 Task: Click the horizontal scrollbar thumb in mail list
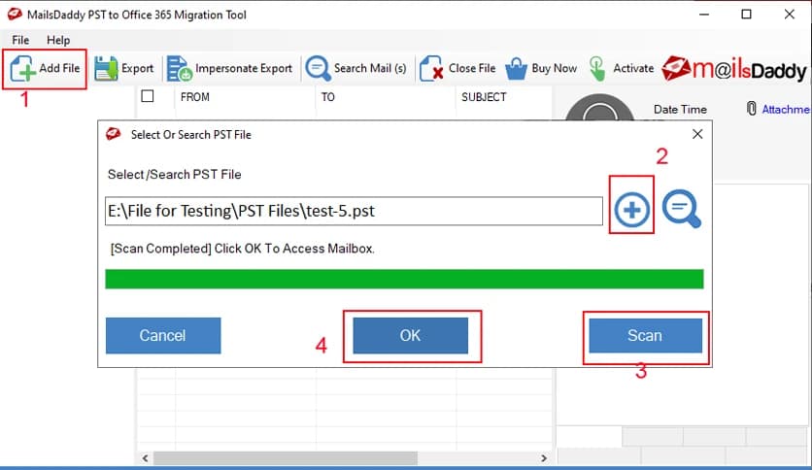point(286,458)
